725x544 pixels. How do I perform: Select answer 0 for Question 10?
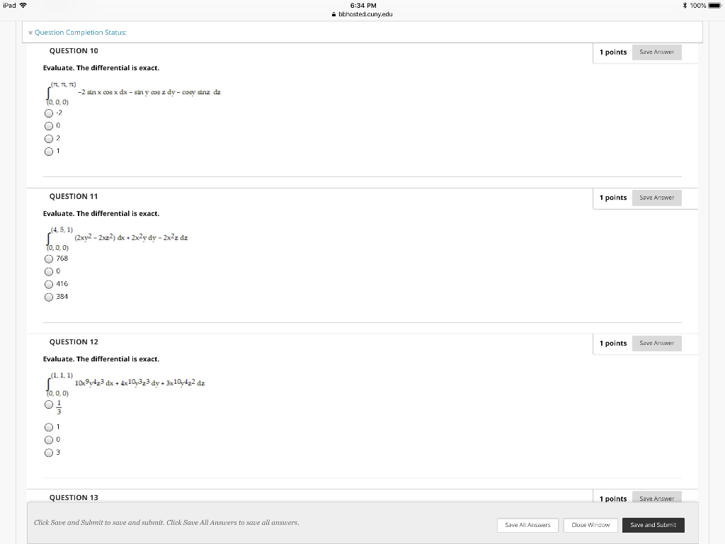coord(49,125)
